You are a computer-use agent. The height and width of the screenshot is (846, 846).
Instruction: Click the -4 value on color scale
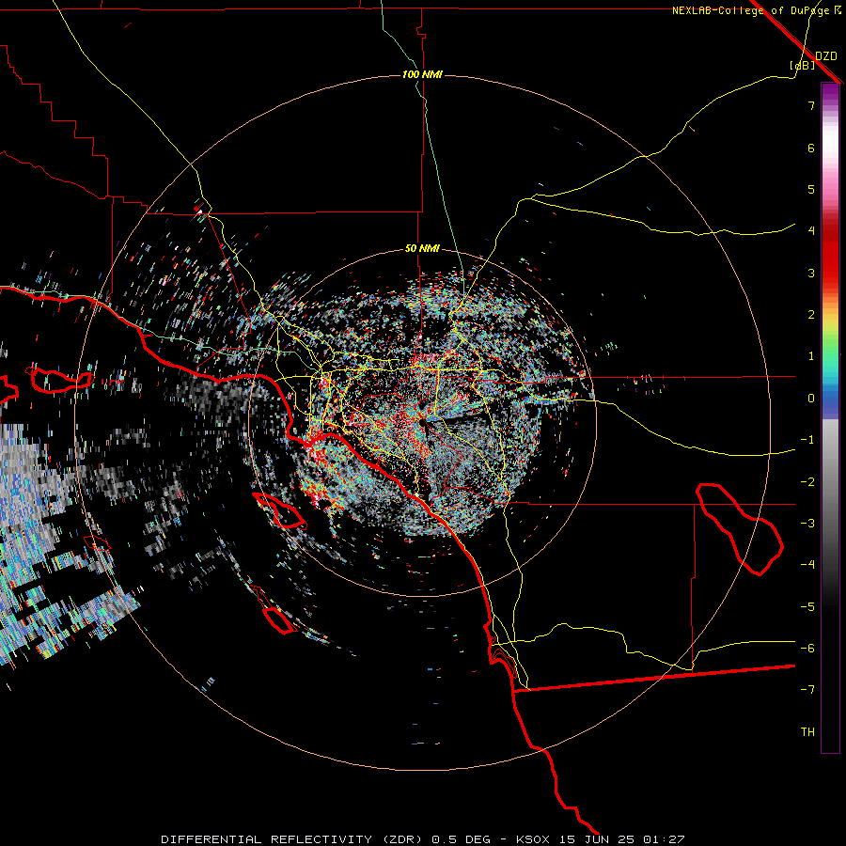point(807,564)
